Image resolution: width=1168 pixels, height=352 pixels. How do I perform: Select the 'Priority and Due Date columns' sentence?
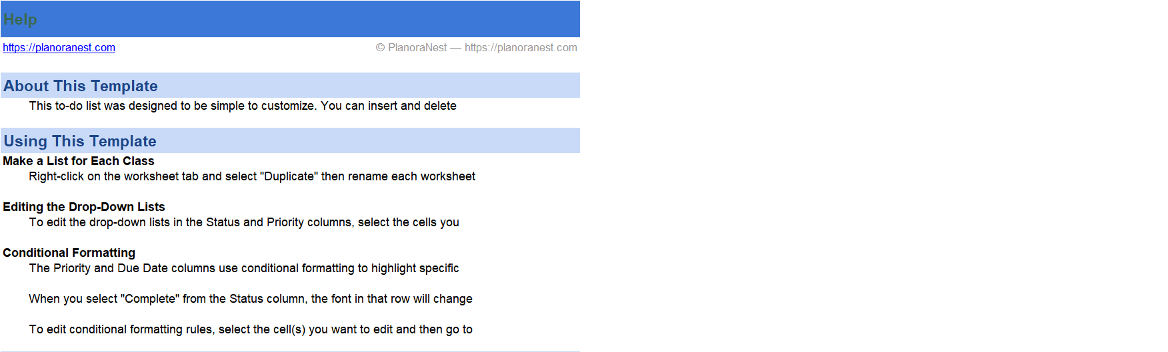[x=244, y=268]
